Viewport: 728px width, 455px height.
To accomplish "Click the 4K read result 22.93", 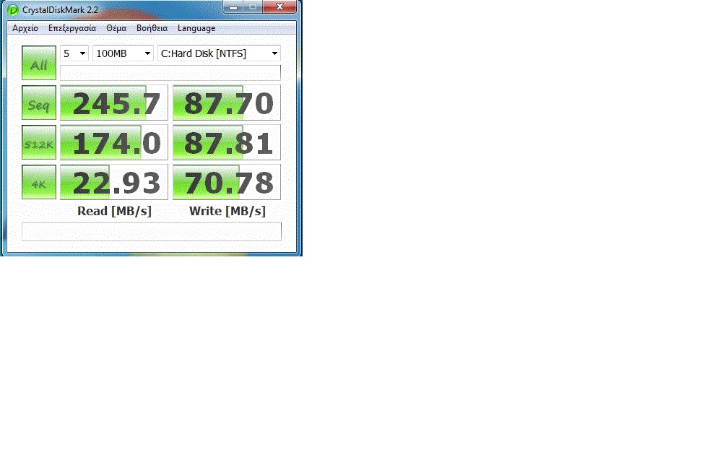I will (114, 182).
